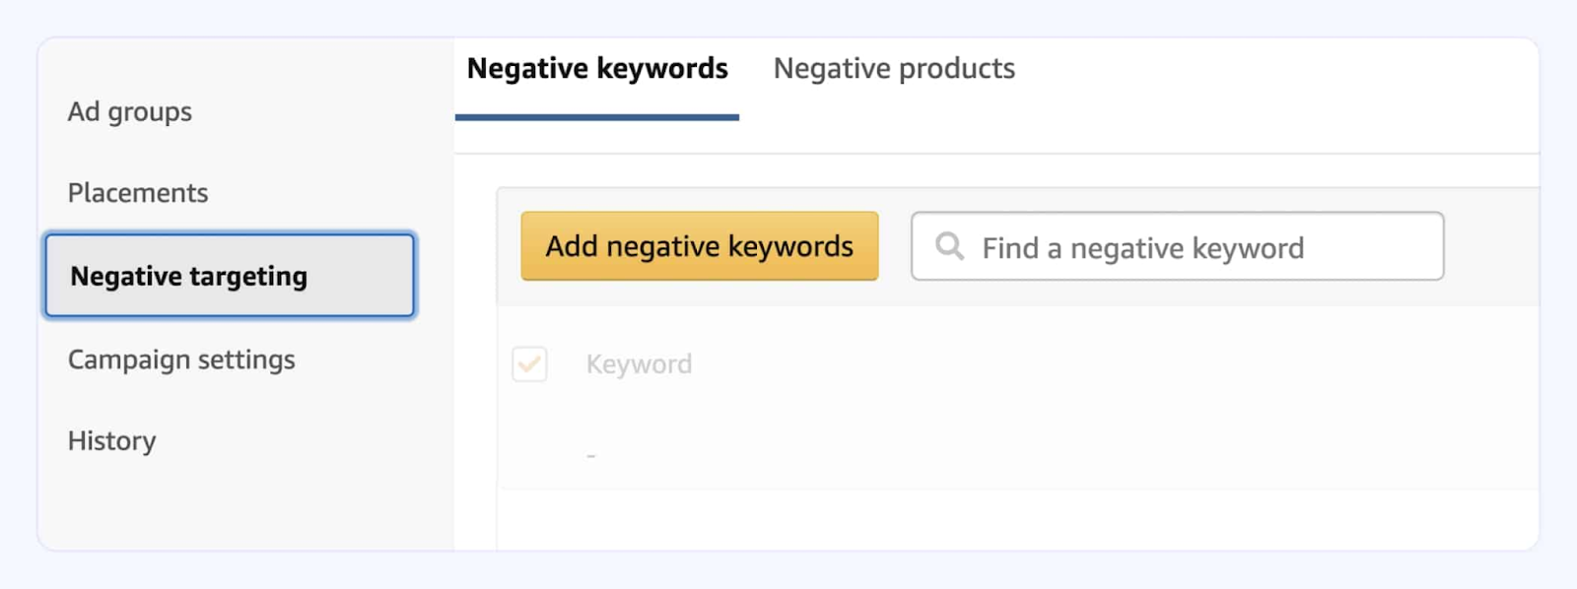Click the placeholder text in the keyword search

[1142, 248]
